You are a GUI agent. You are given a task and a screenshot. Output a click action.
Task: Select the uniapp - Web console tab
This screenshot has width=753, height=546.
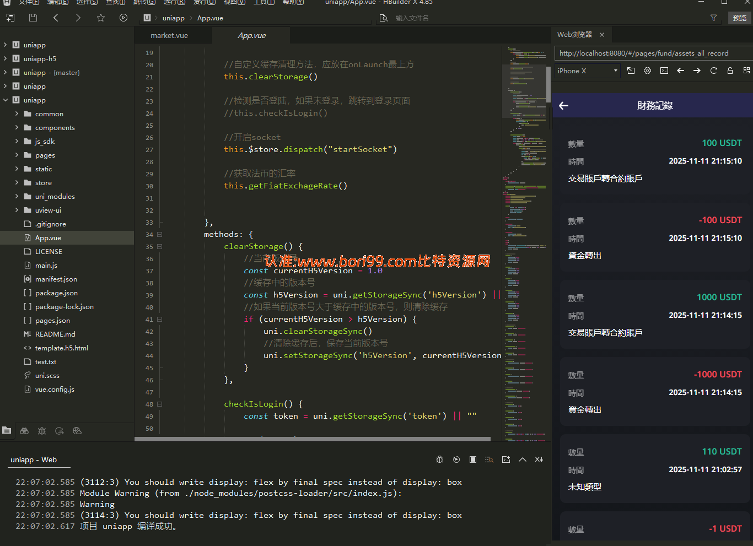[34, 460]
